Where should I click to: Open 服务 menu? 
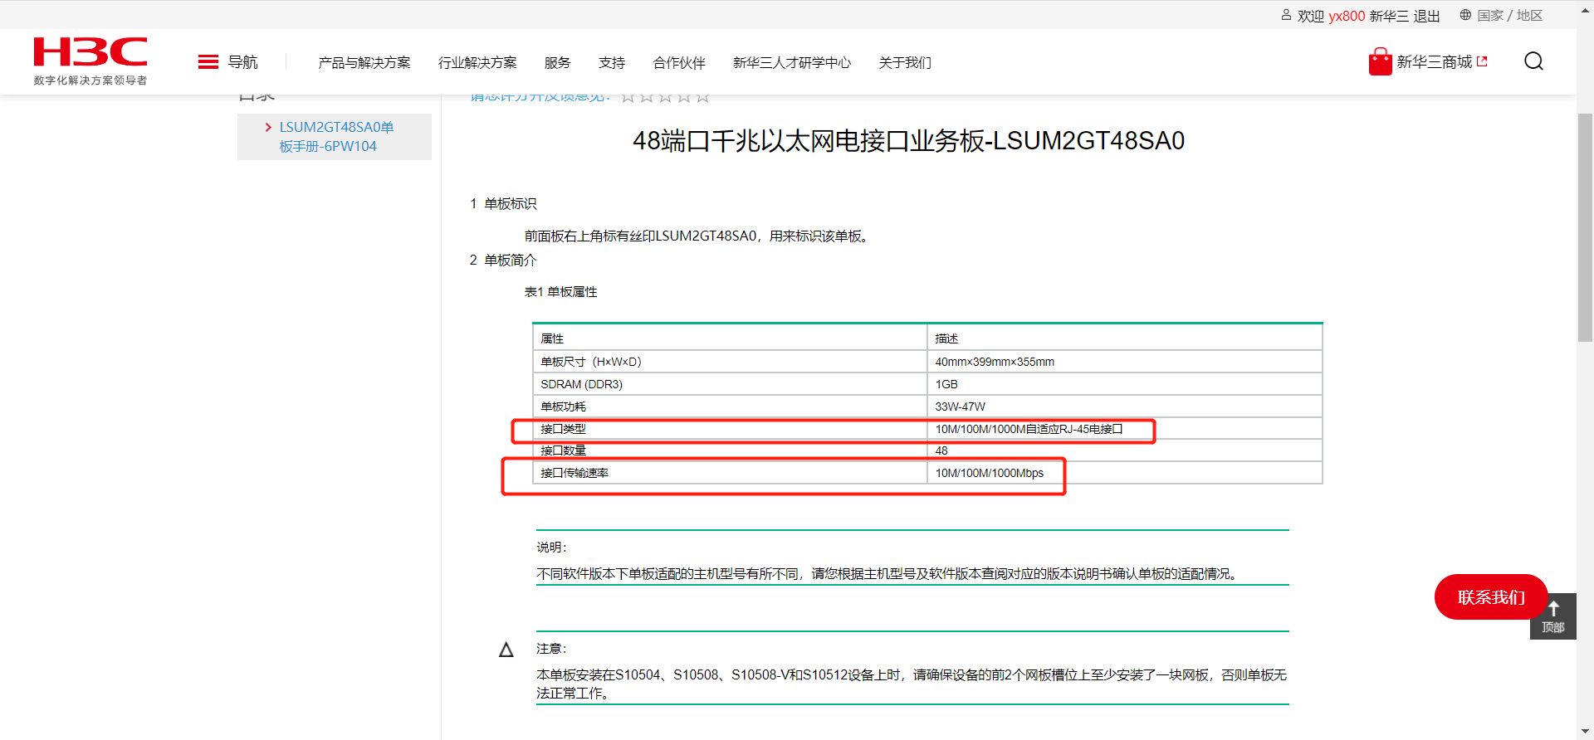pos(558,62)
